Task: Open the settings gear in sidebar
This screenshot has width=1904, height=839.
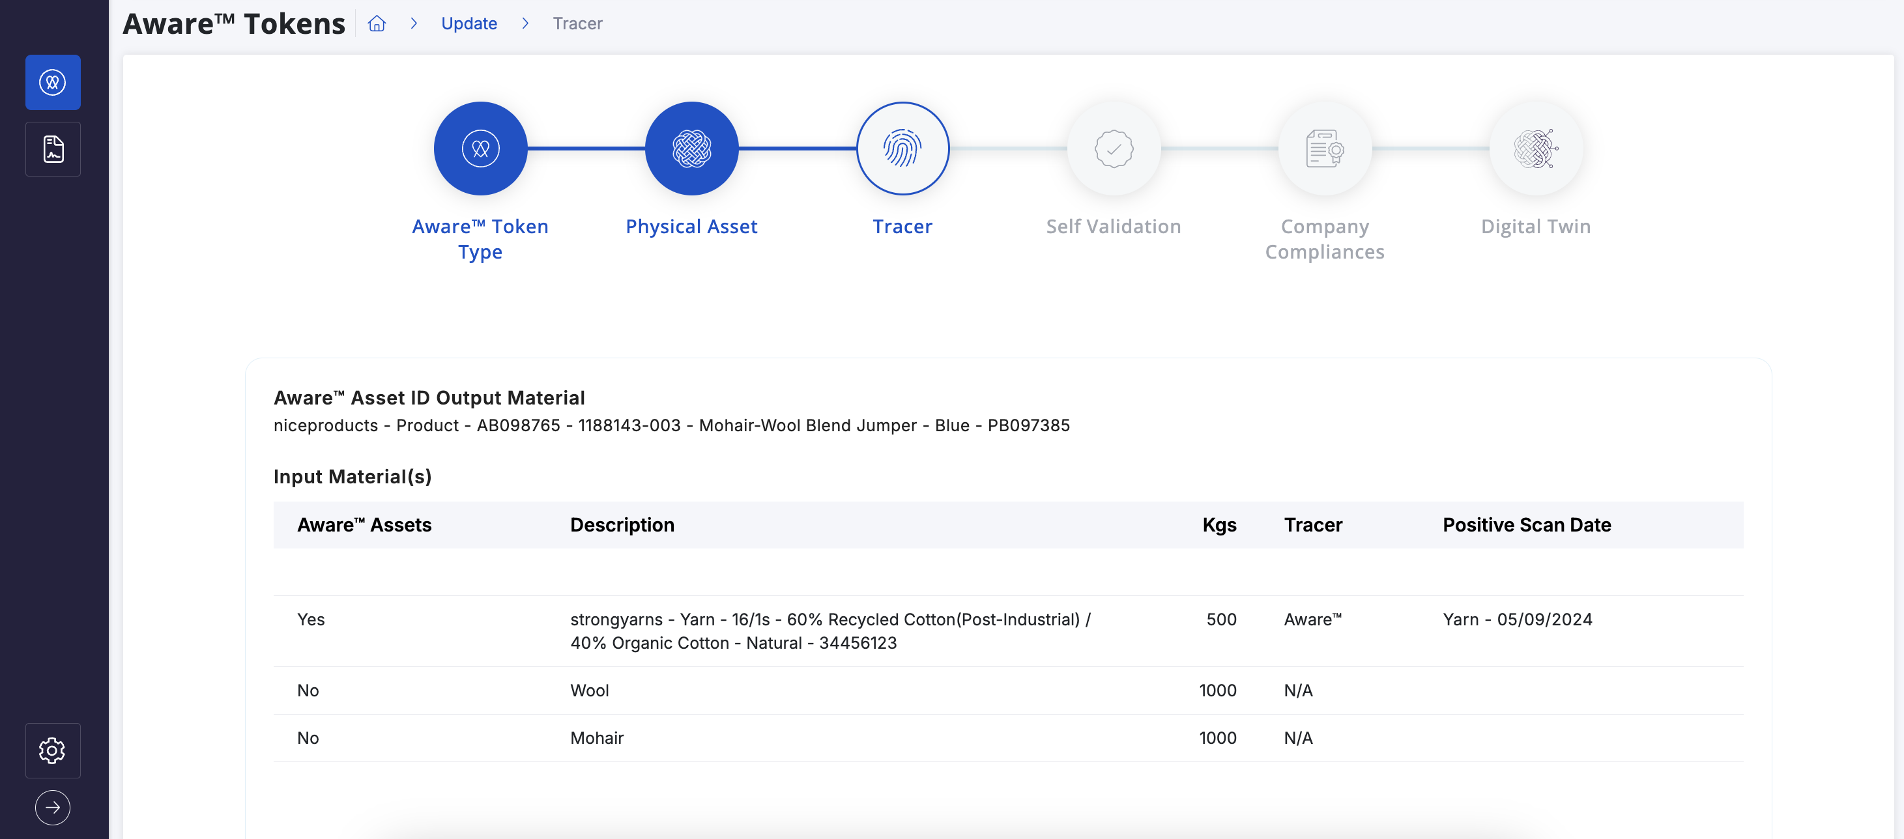Action: [x=53, y=750]
